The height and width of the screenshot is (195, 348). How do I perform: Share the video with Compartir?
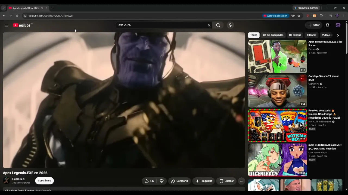tap(179, 181)
